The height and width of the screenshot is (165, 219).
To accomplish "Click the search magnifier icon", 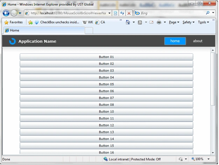I will 208,13.
